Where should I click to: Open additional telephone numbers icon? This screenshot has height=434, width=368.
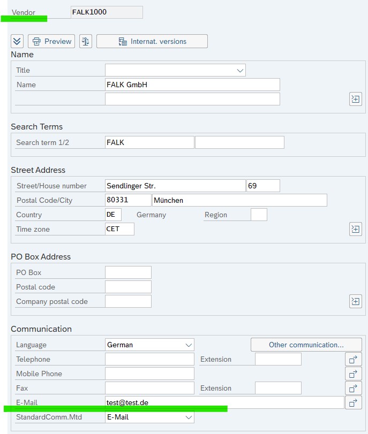point(354,359)
